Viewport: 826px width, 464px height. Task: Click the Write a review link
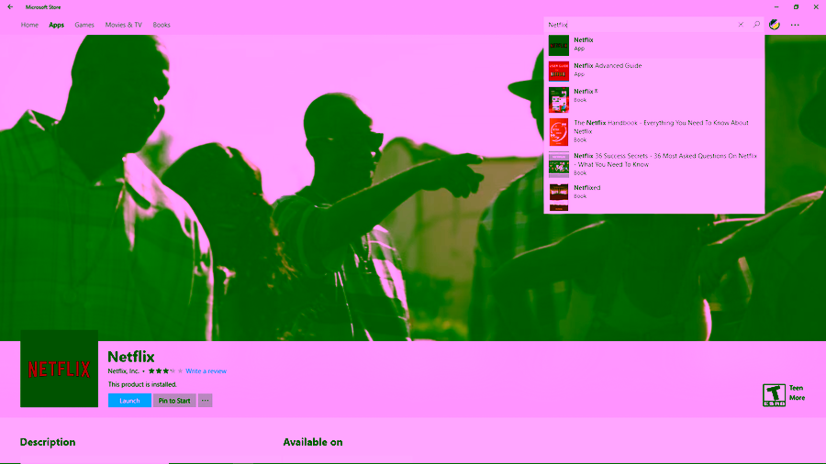[206, 371]
